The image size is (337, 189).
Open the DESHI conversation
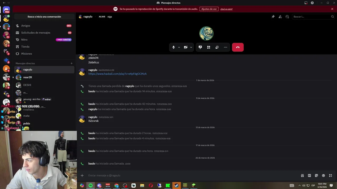point(44,85)
